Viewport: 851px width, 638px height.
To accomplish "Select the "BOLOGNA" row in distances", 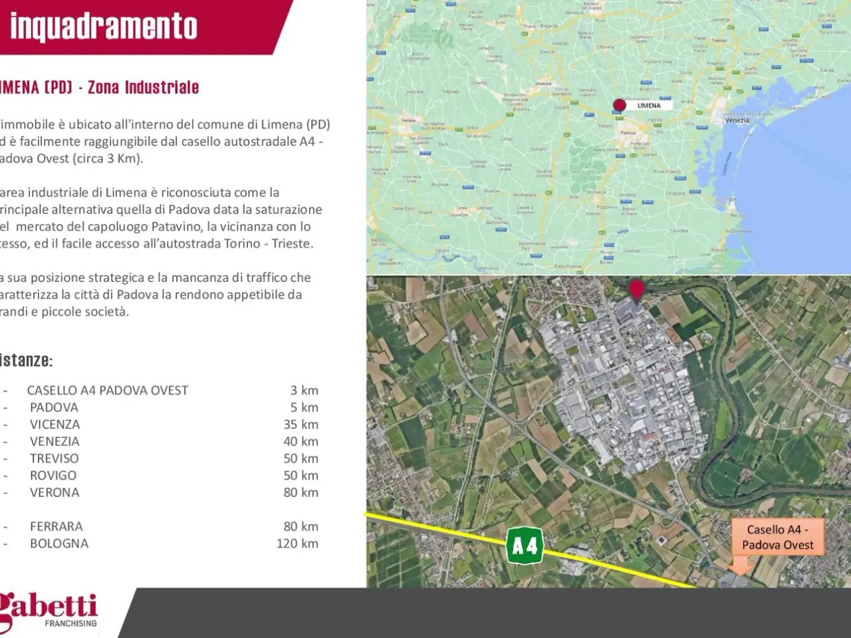I will click(160, 544).
